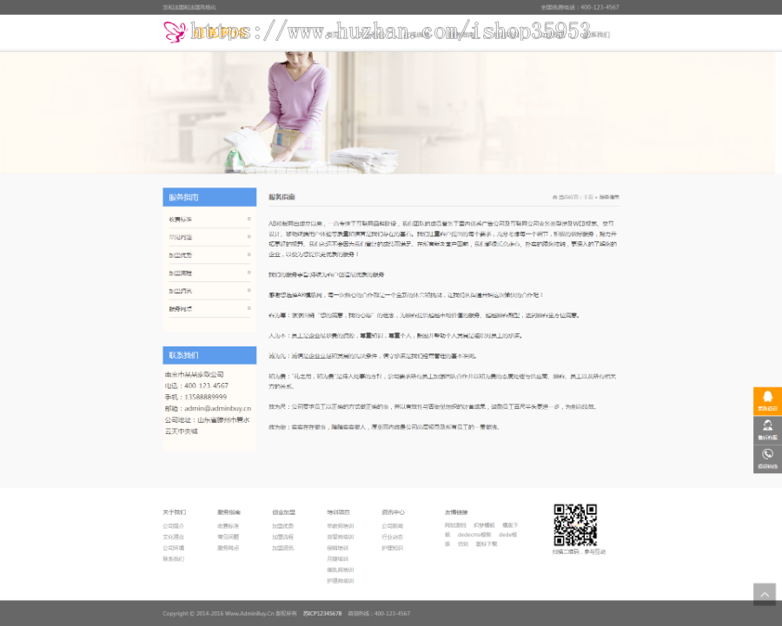Click the square marker beside 收费标准
782x626 pixels.
249,219
